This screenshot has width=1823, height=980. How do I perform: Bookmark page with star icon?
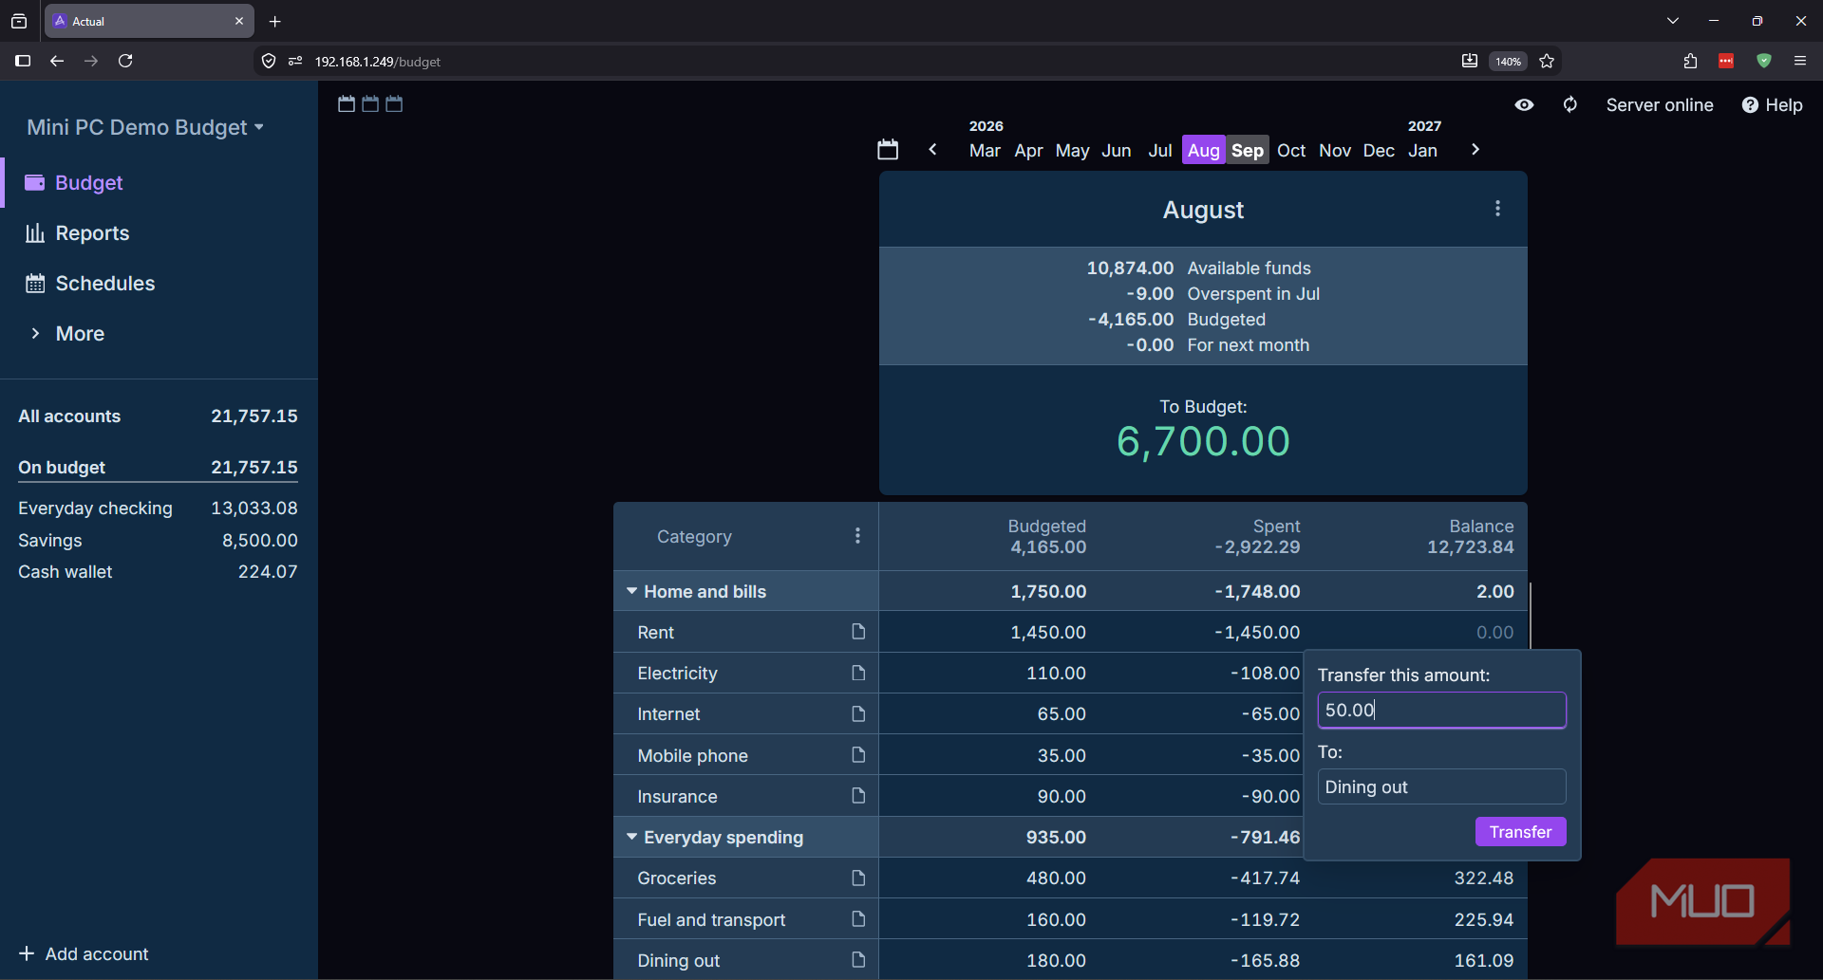[1547, 62]
